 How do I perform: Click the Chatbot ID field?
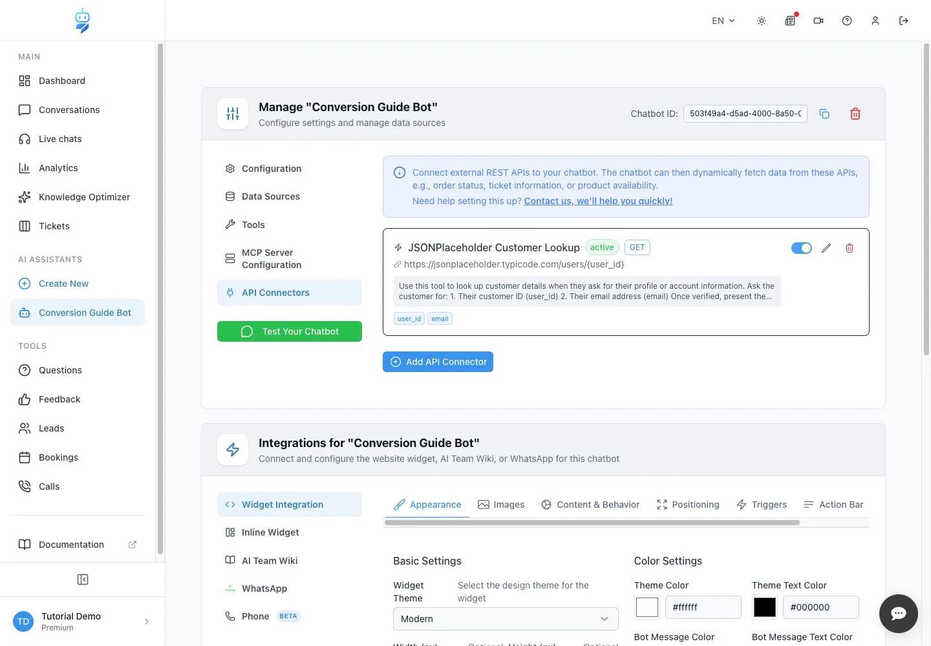click(745, 114)
